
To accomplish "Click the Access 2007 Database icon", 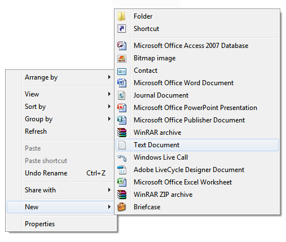I will click(122, 46).
